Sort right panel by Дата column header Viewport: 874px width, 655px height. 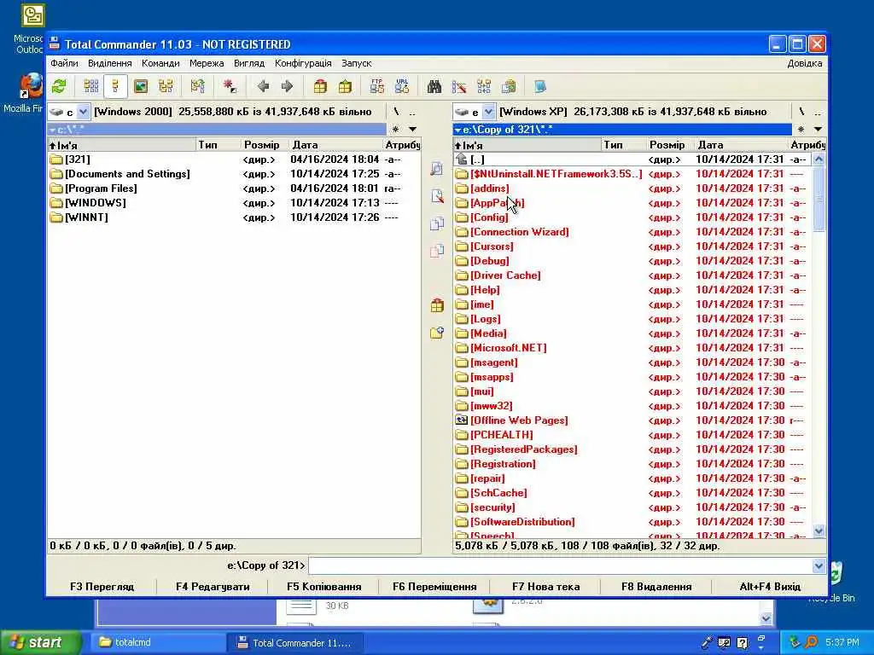pos(740,145)
